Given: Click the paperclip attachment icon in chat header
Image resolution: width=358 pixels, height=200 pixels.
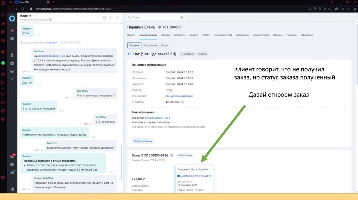Looking at the screenshot, I should 104,17.
